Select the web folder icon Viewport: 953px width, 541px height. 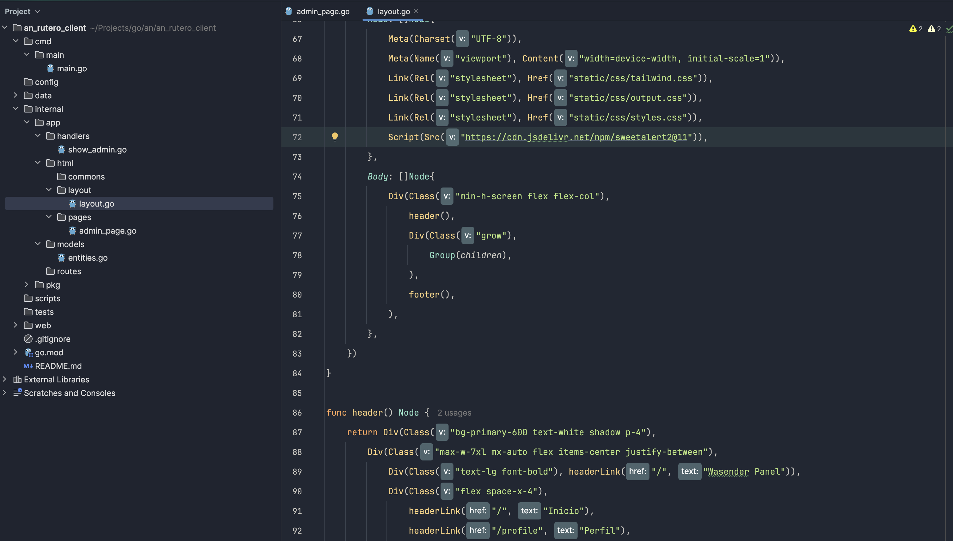coord(28,325)
